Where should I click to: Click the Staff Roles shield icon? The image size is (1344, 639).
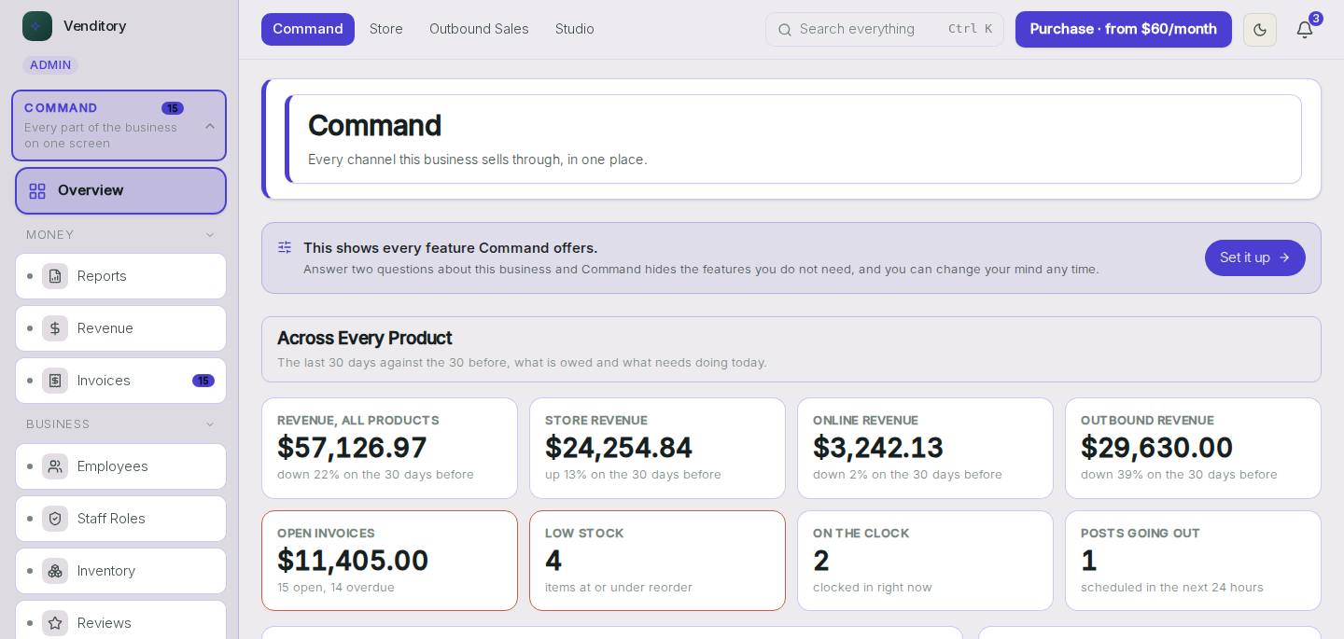[x=55, y=519]
